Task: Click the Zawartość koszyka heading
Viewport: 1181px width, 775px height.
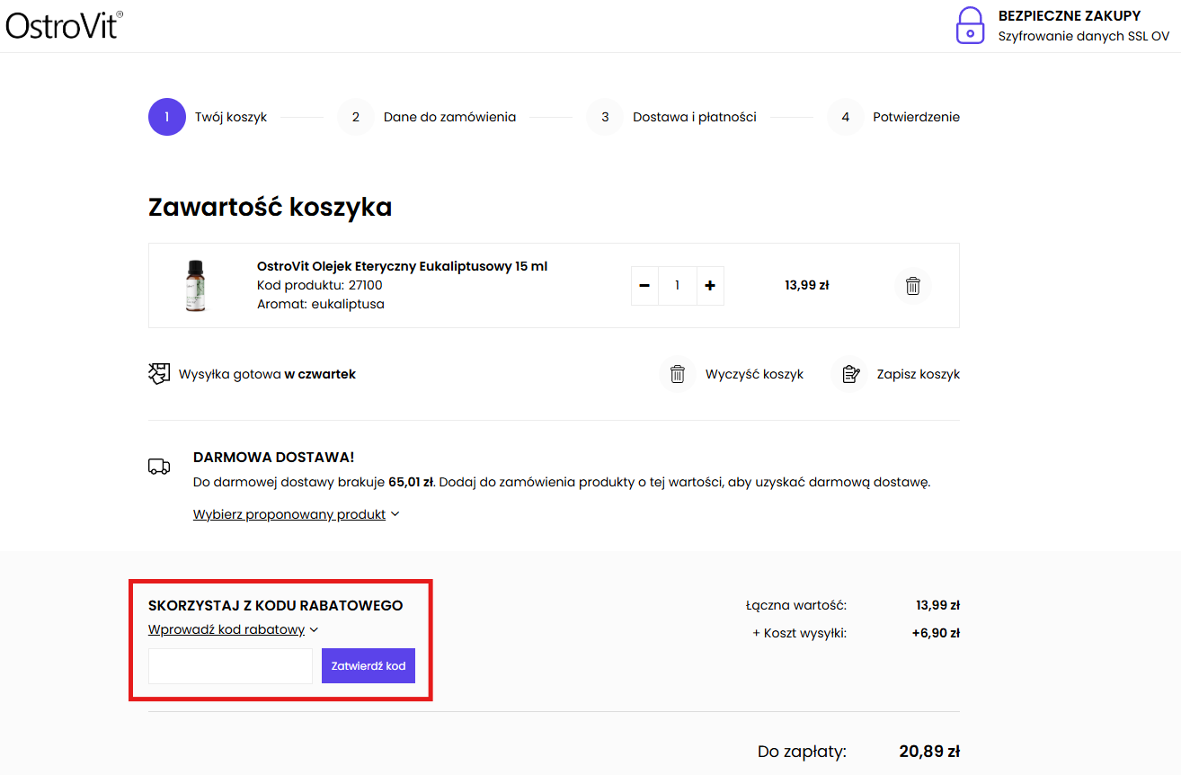Action: point(271,208)
